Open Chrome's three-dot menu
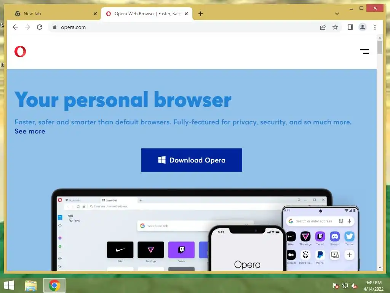The height and width of the screenshot is (293, 390). coord(375,27)
